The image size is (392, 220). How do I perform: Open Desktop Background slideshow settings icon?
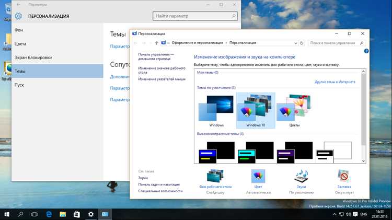click(x=215, y=176)
